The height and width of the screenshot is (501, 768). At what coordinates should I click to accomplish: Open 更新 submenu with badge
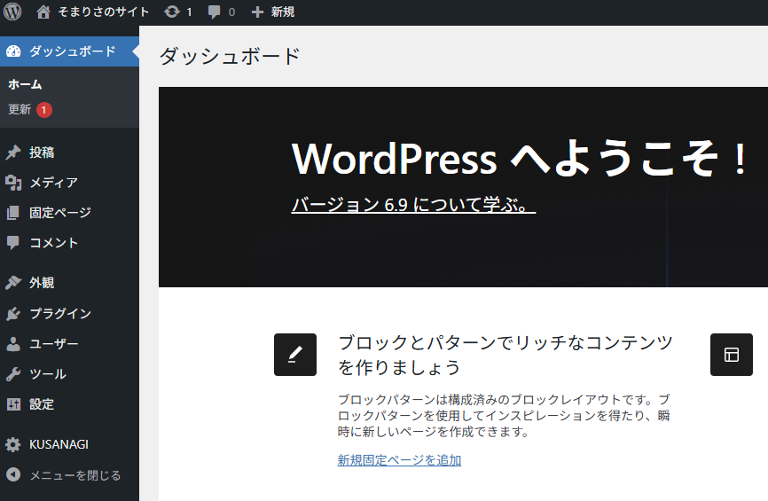tap(20, 110)
